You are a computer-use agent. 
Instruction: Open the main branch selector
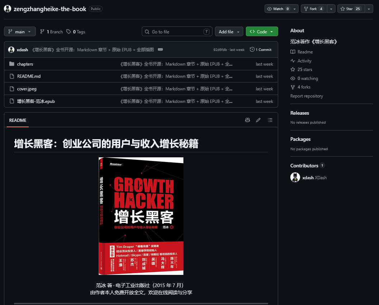tap(20, 32)
